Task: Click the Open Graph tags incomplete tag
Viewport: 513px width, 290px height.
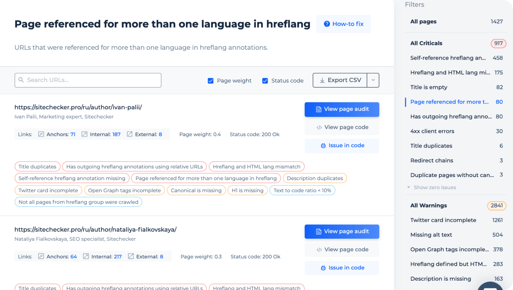Action: (x=125, y=190)
